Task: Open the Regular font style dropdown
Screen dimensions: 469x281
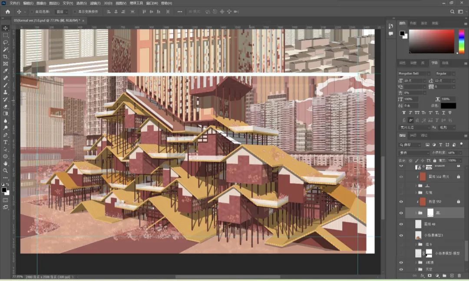Action: point(453,73)
